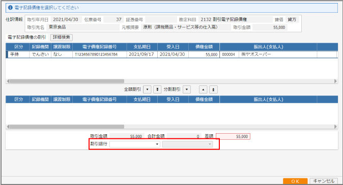Click the 記録機関 header in upper table
The height and width of the screenshot is (185, 343).
click(40, 47)
